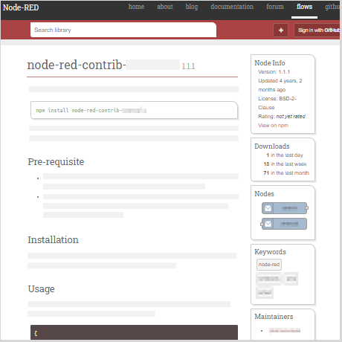Click the 'License: BSD-2-Clause' text
The image size is (342, 342).
pyautogui.click(x=277, y=103)
